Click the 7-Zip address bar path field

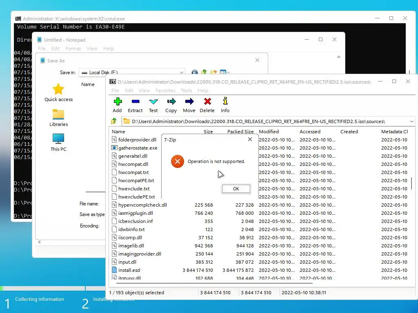[269, 121]
